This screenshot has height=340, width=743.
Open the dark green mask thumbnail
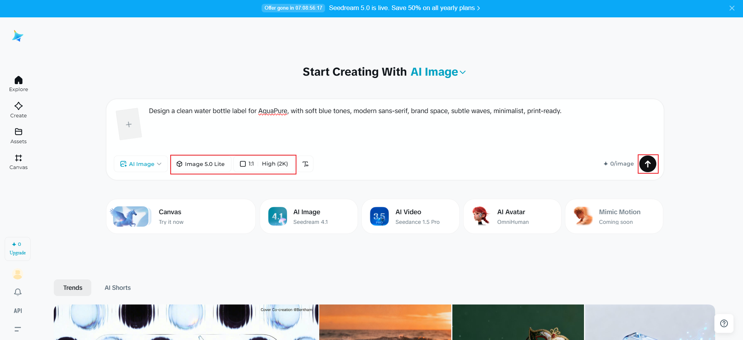[x=518, y=322]
